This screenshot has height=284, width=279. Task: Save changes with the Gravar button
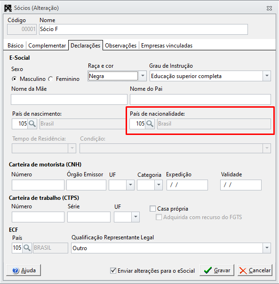pos(217,270)
